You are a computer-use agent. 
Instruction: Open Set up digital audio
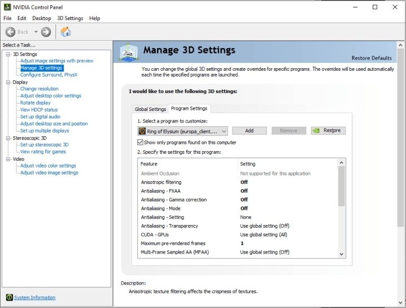(40, 117)
